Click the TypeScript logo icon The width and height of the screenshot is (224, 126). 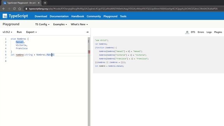click(5, 16)
